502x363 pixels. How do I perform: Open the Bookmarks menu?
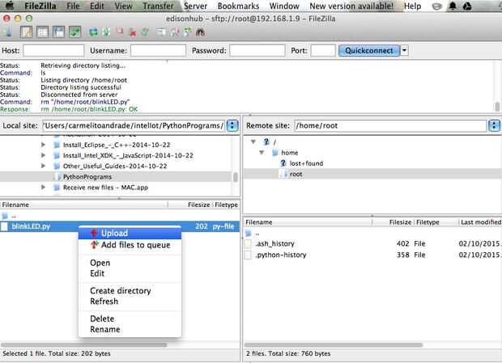click(x=238, y=6)
